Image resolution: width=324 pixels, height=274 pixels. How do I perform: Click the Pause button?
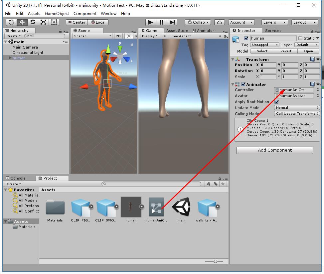click(x=161, y=22)
